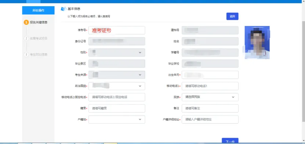Click the candidate photo thumbnail
The width and height of the screenshot is (305, 144).
coord(257,42)
